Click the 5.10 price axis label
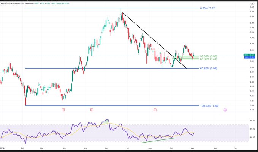 tap(252, 32)
